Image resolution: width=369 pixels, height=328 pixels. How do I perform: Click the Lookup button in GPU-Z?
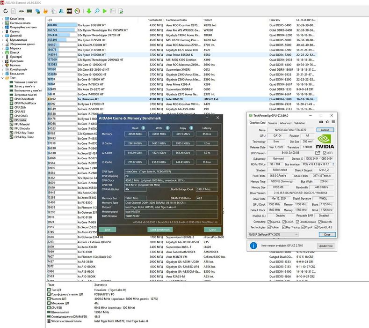[x=325, y=130]
